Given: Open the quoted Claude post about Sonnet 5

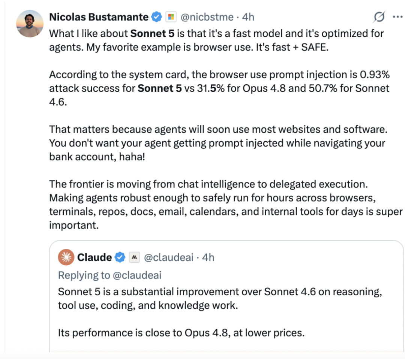Looking at the screenshot, I should pyautogui.click(x=226, y=296).
